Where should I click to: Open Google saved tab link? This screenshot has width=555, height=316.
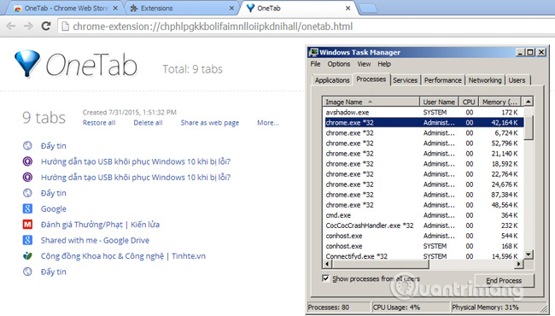(54, 208)
